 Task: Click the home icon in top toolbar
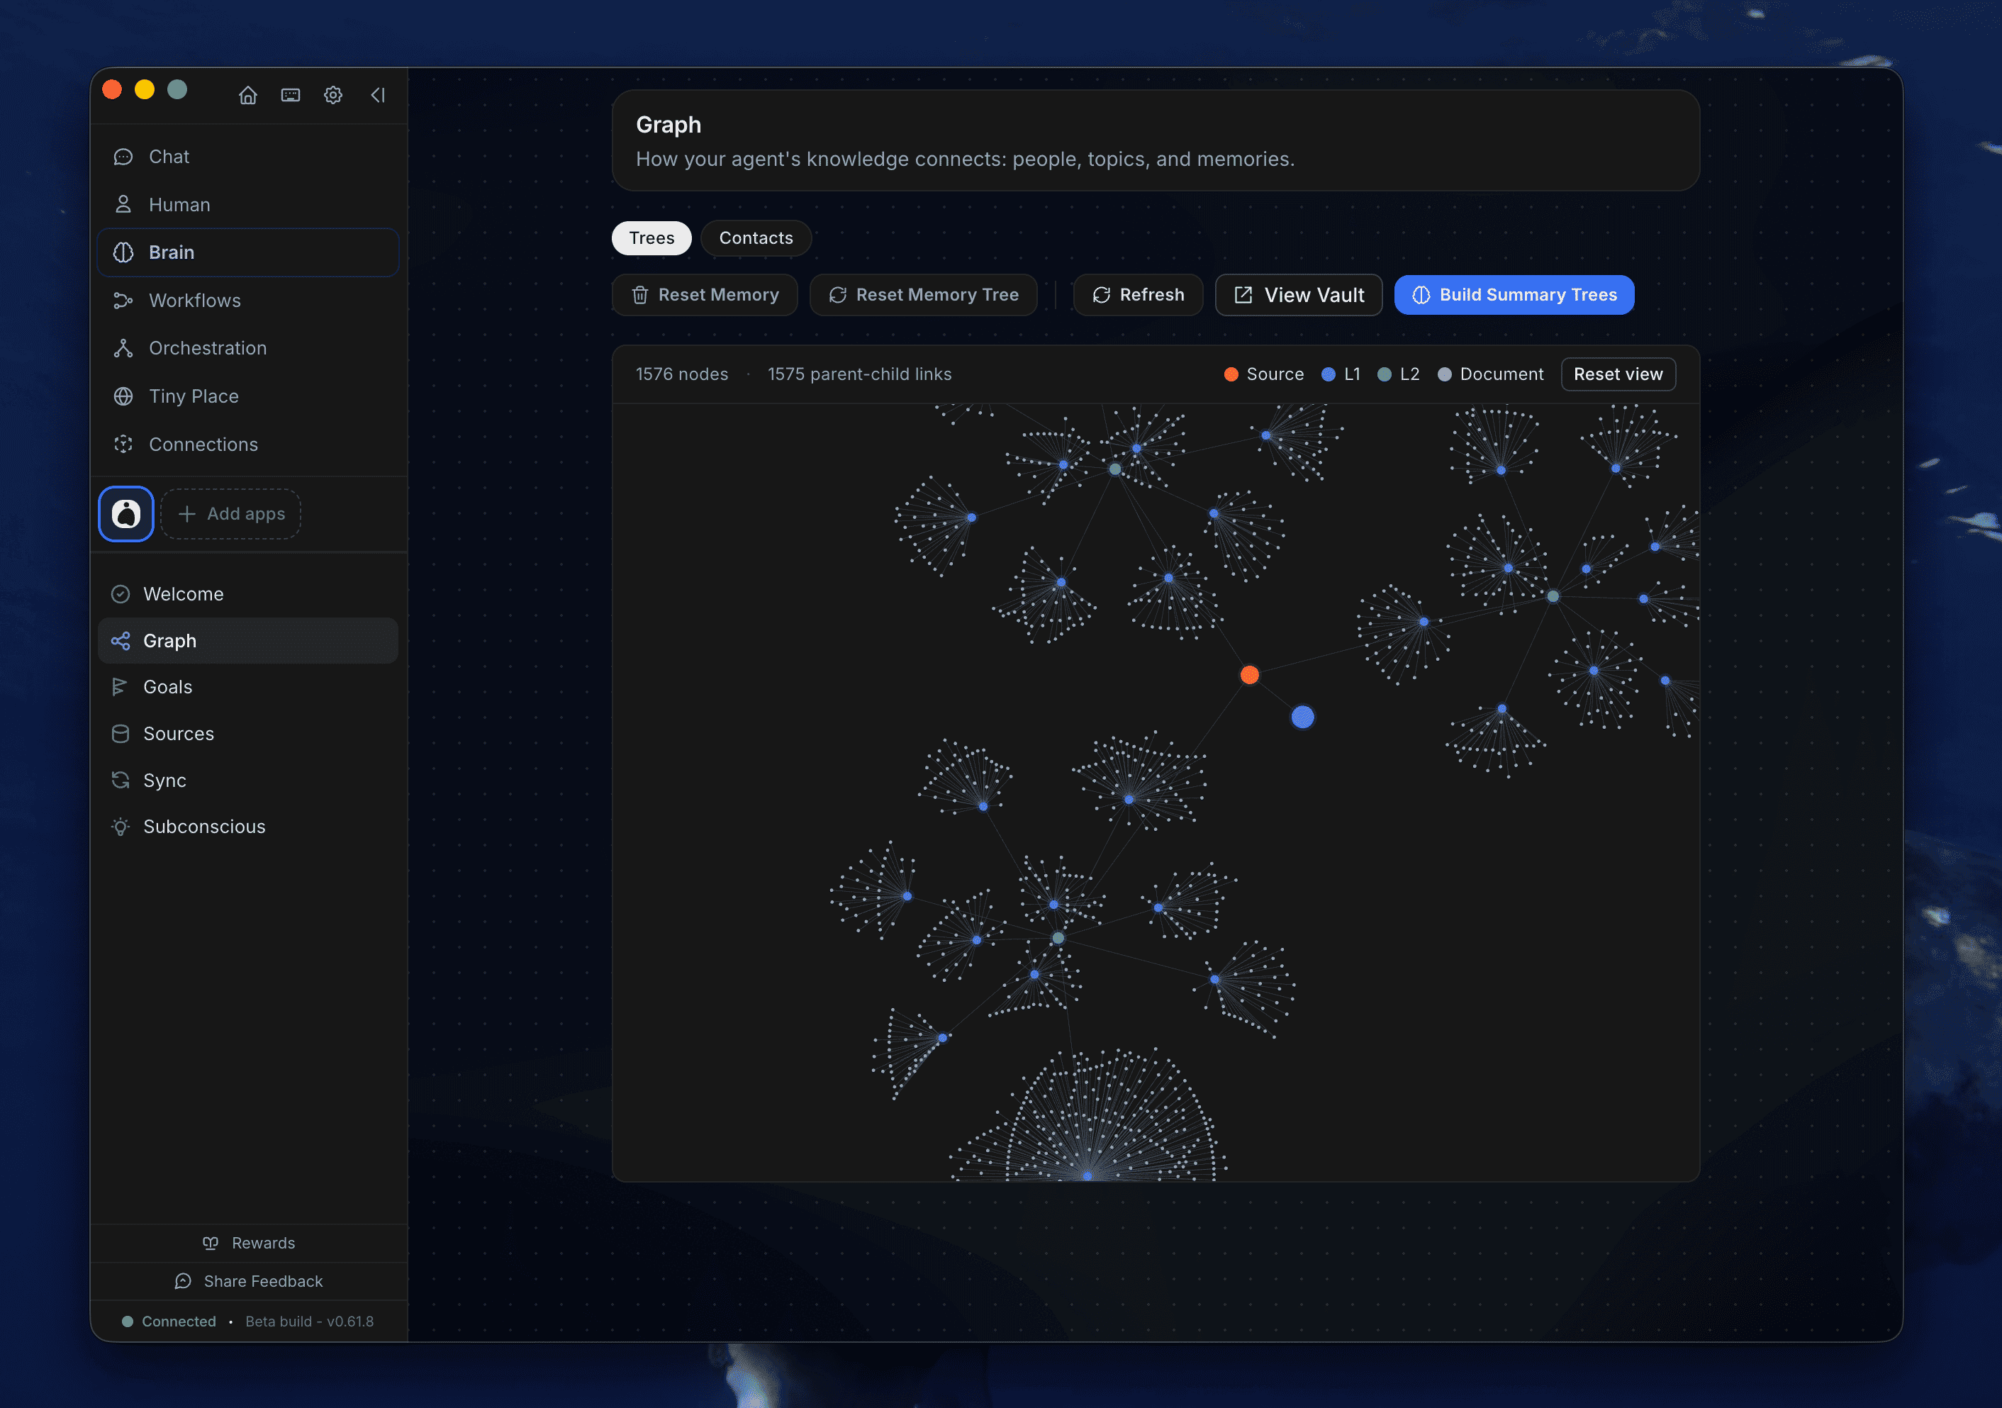coord(247,95)
